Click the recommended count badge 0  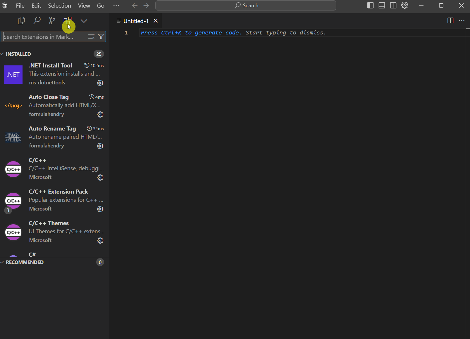tap(100, 262)
